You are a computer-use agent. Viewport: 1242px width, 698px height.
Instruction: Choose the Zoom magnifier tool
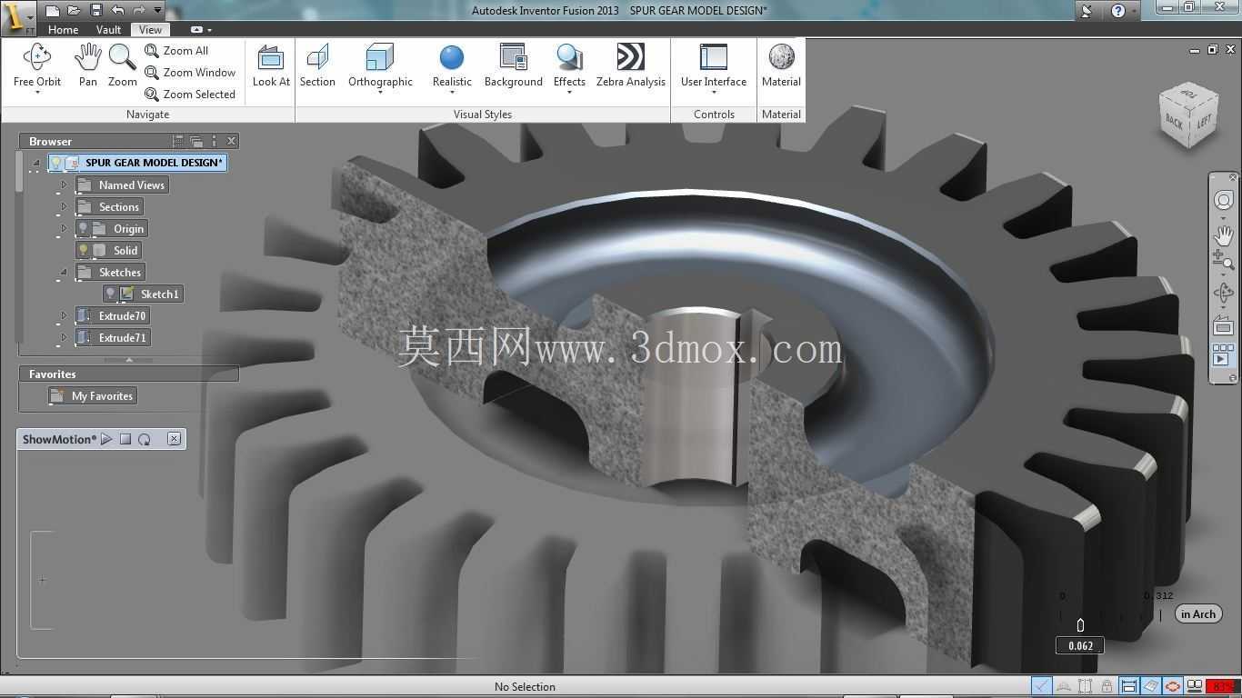click(x=122, y=65)
